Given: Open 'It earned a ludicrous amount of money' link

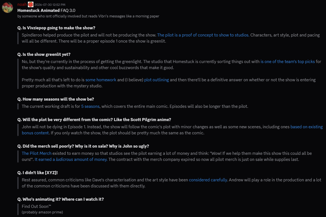Looking at the screenshot, I should coord(71,160).
